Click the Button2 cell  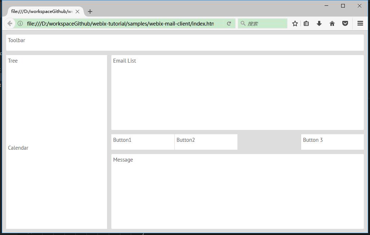tap(206, 142)
